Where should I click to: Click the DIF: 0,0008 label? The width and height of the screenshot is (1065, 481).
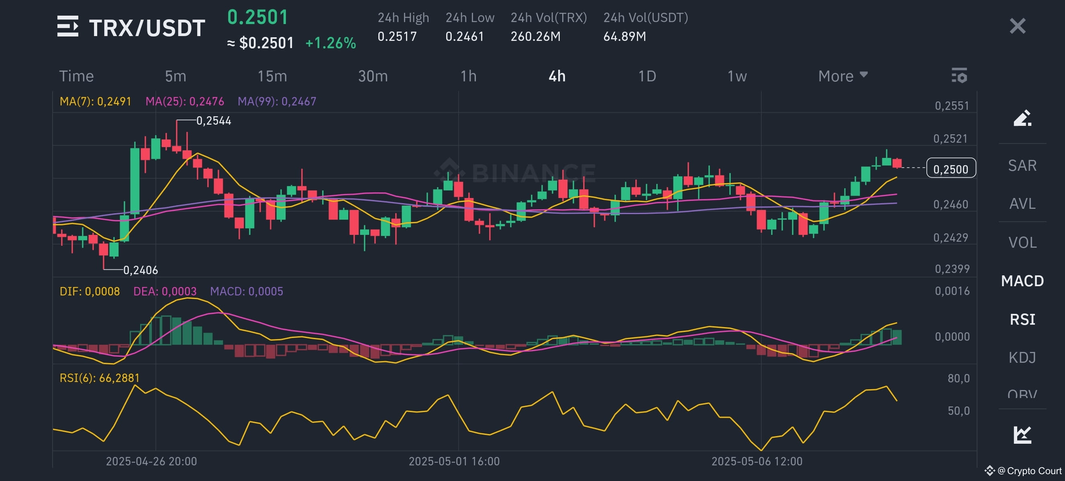(x=89, y=291)
